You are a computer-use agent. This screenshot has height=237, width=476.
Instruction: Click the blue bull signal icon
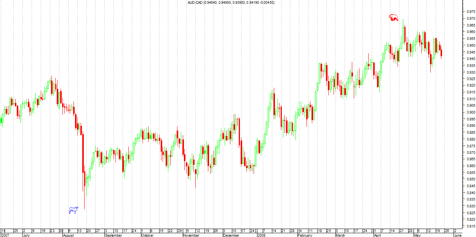click(73, 210)
